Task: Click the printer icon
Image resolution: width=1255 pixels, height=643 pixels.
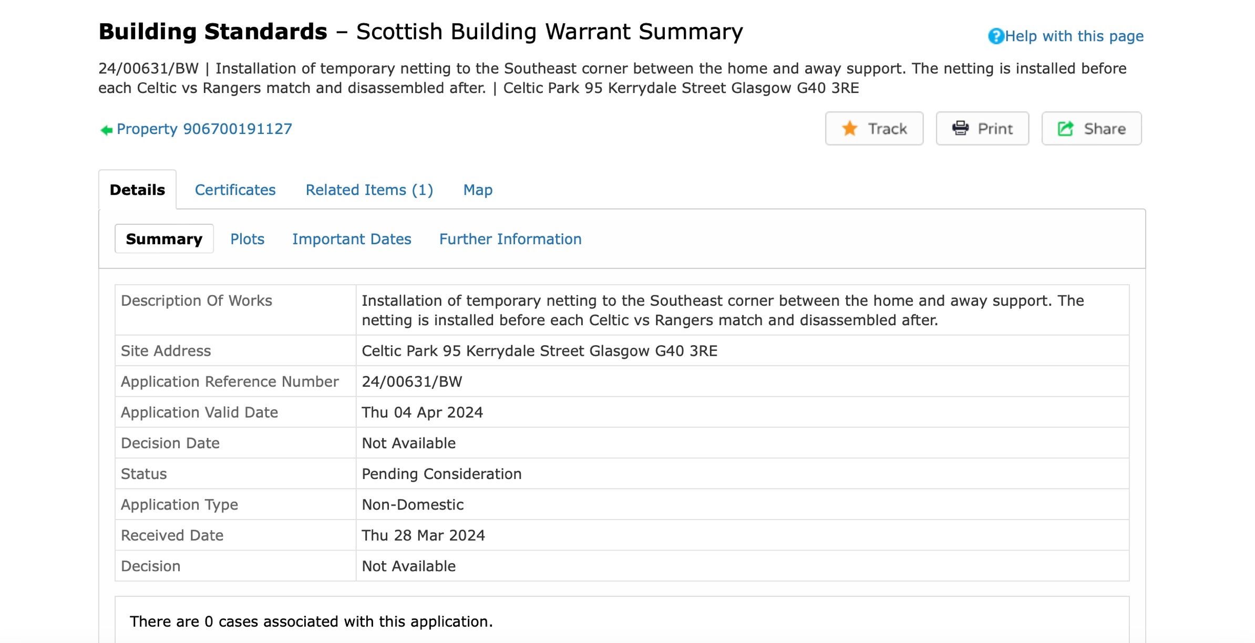Action: (x=960, y=129)
